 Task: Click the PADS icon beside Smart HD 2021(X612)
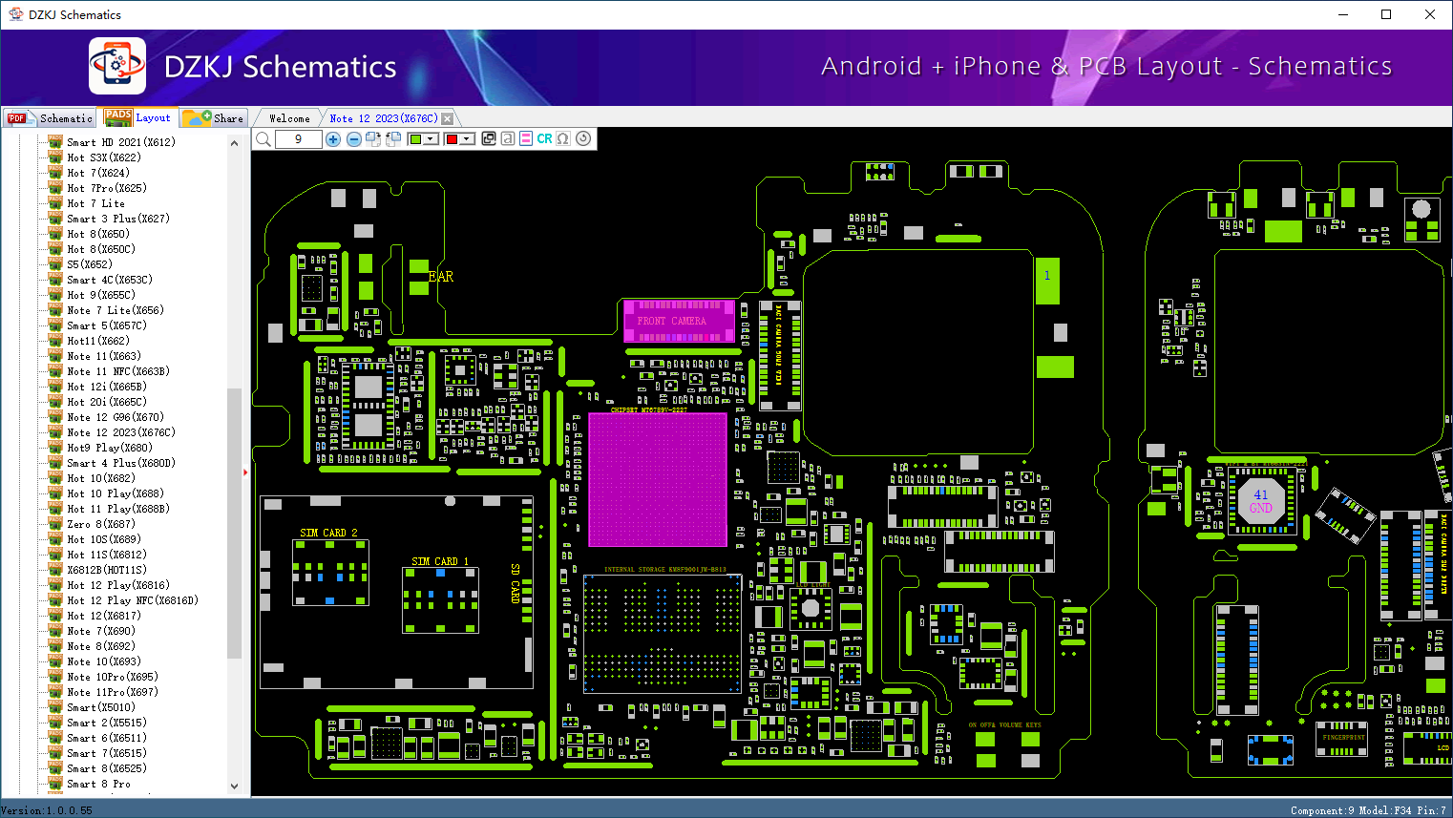(55, 142)
